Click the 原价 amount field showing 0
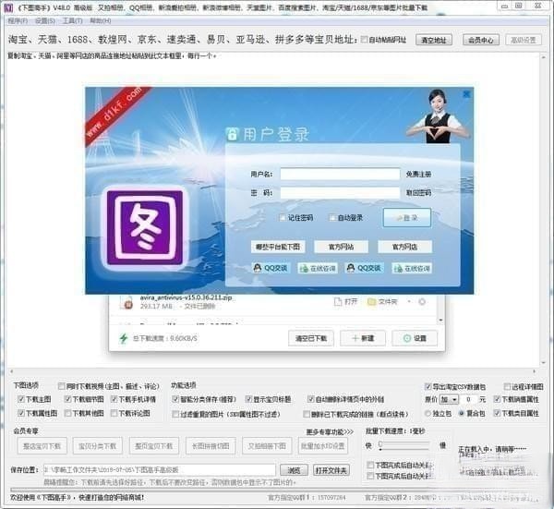 (x=468, y=399)
